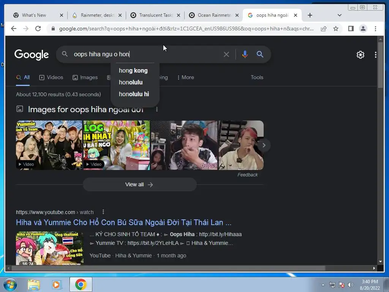Click the Chrome taskbar icon

[81, 284]
